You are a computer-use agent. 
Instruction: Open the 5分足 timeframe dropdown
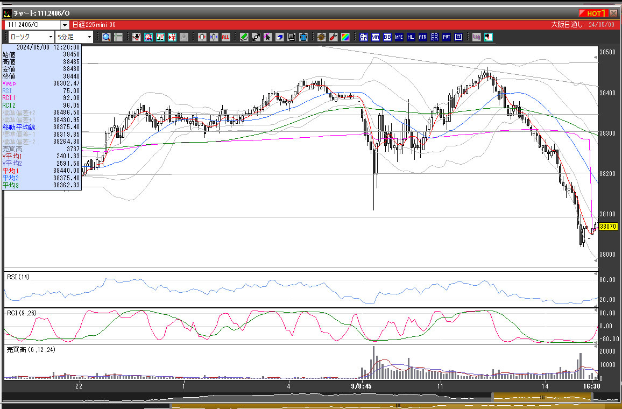point(74,37)
